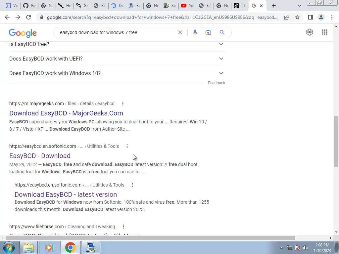
Task: Expand "Does EasyBCD work with Windows 10?"
Action: 117,73
